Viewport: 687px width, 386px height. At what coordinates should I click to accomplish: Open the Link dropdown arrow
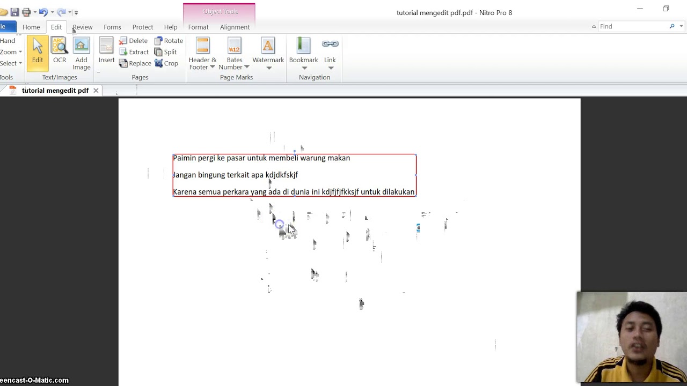pos(331,68)
